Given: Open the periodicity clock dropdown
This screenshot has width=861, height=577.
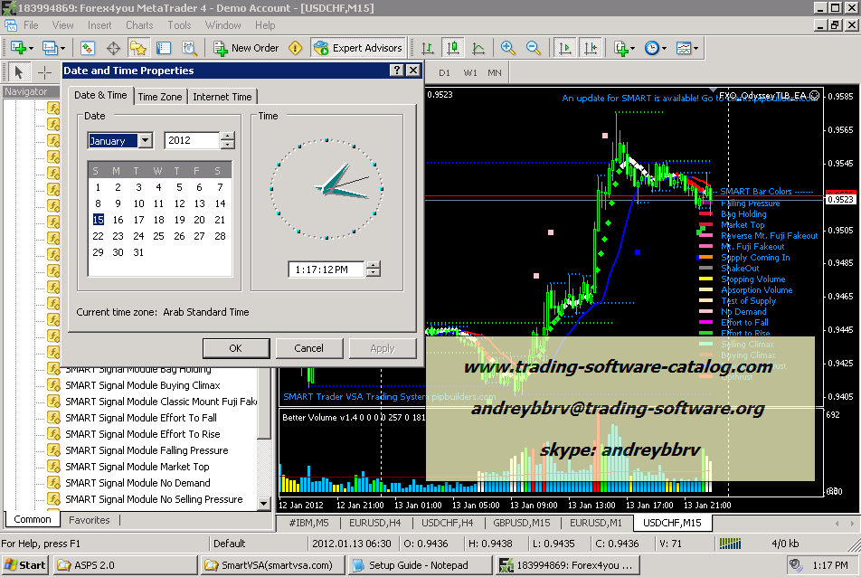Looking at the screenshot, I should [x=665, y=48].
